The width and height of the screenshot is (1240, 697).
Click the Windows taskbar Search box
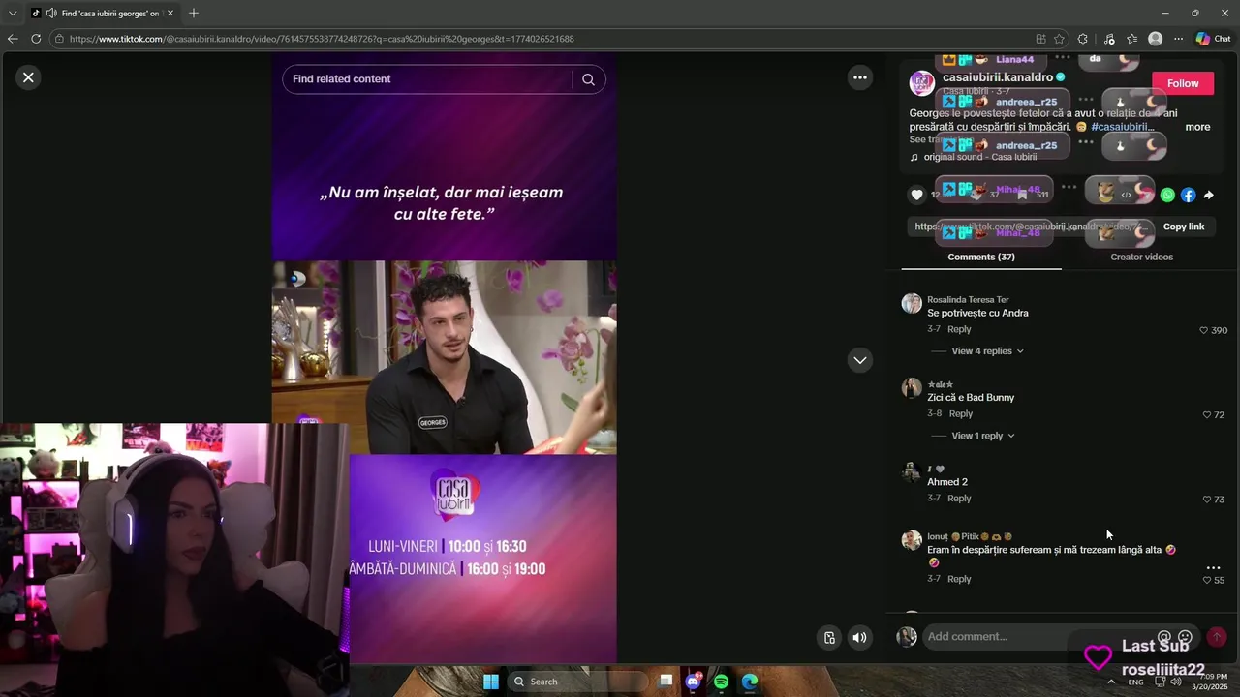(x=578, y=682)
